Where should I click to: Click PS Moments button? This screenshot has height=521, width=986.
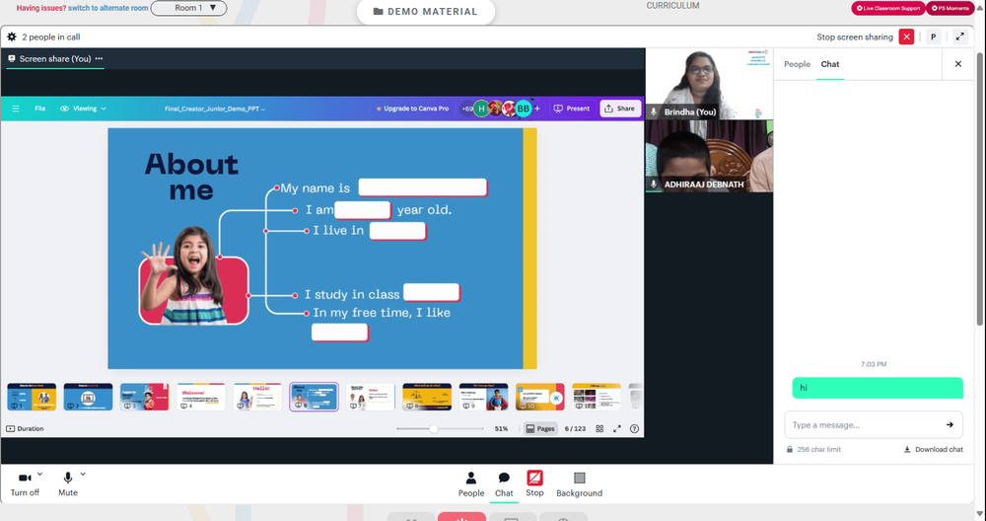pos(950,8)
